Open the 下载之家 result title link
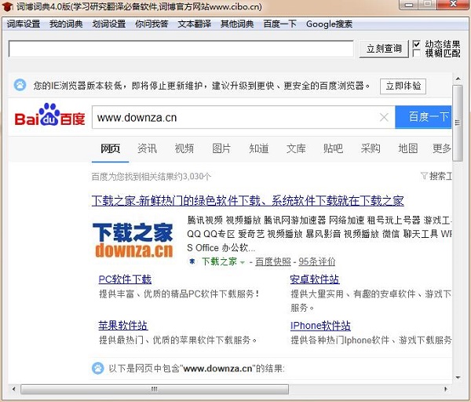 coord(248,201)
